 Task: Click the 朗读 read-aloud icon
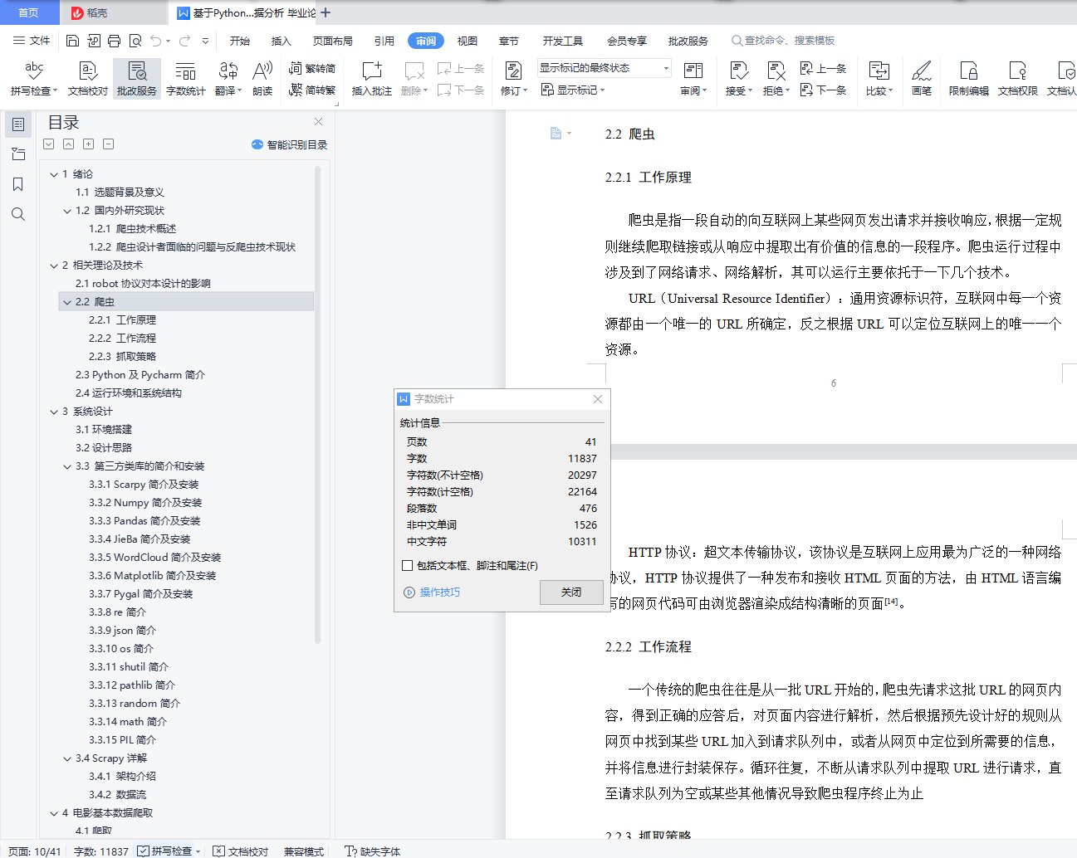[x=262, y=79]
